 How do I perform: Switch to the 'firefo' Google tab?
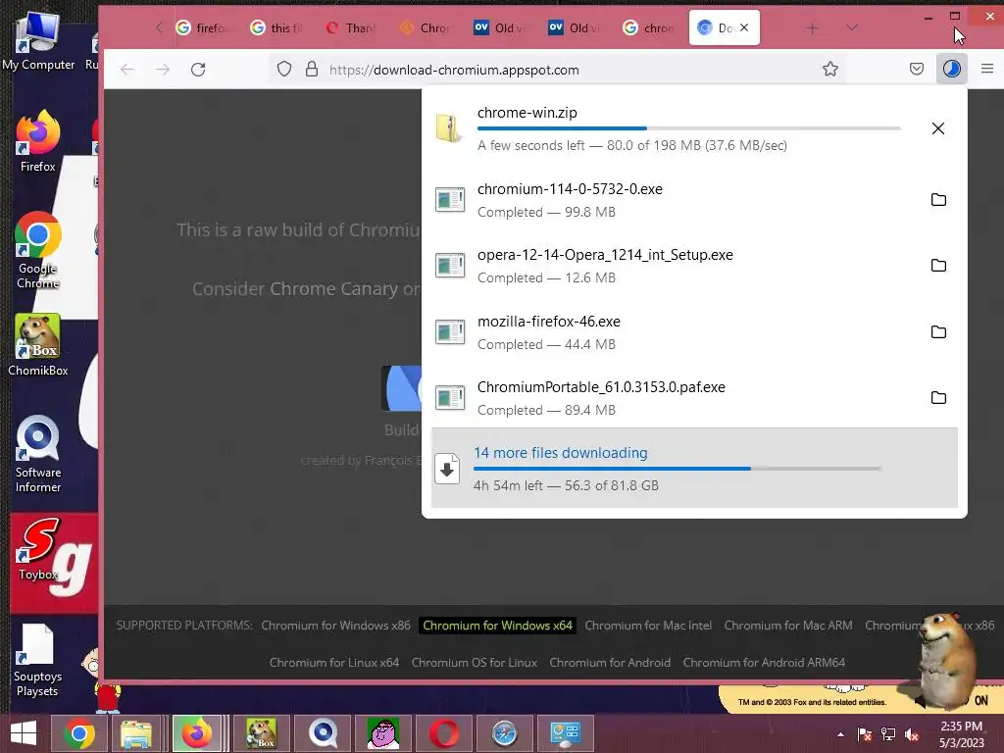[204, 28]
